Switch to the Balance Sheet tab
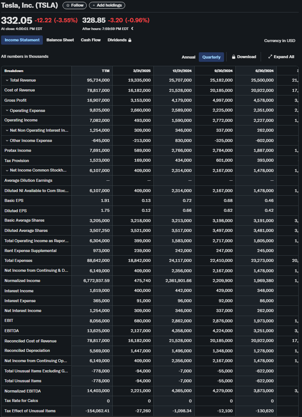Screen dimensions: 302x417 pyautogui.click(x=60, y=40)
